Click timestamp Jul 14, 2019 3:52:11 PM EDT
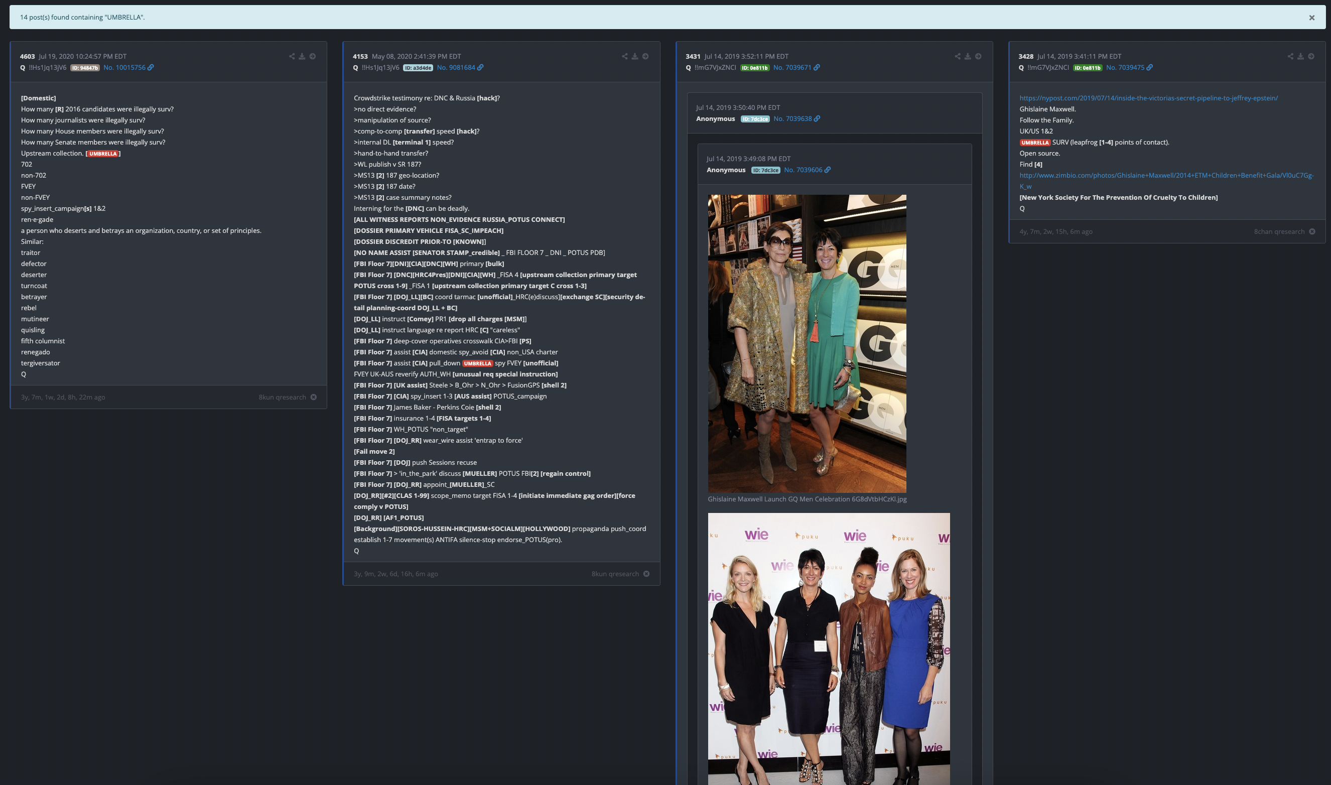The image size is (1331, 785). tap(746, 56)
